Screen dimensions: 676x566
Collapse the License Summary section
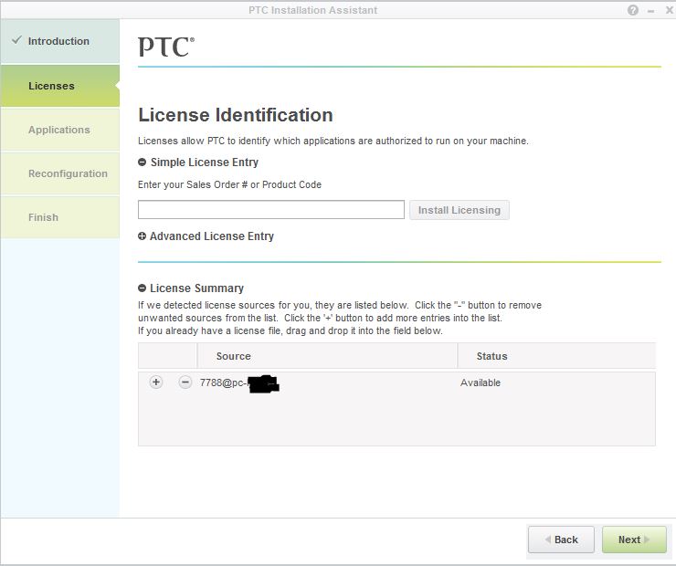[142, 288]
